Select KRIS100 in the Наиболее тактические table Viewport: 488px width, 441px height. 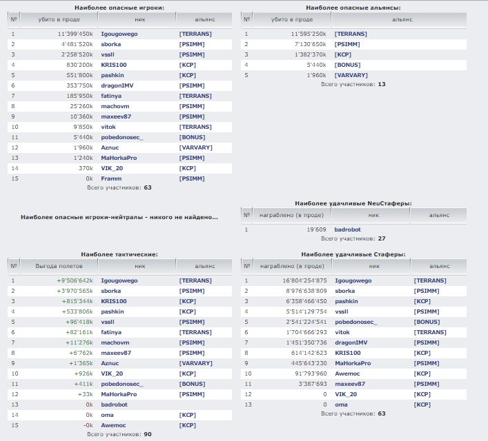coord(114,301)
